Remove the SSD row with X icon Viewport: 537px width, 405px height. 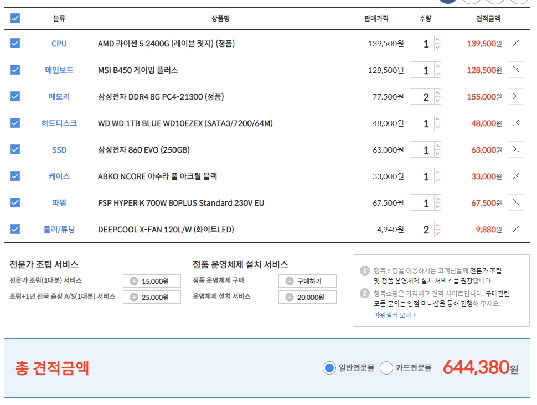[516, 149]
